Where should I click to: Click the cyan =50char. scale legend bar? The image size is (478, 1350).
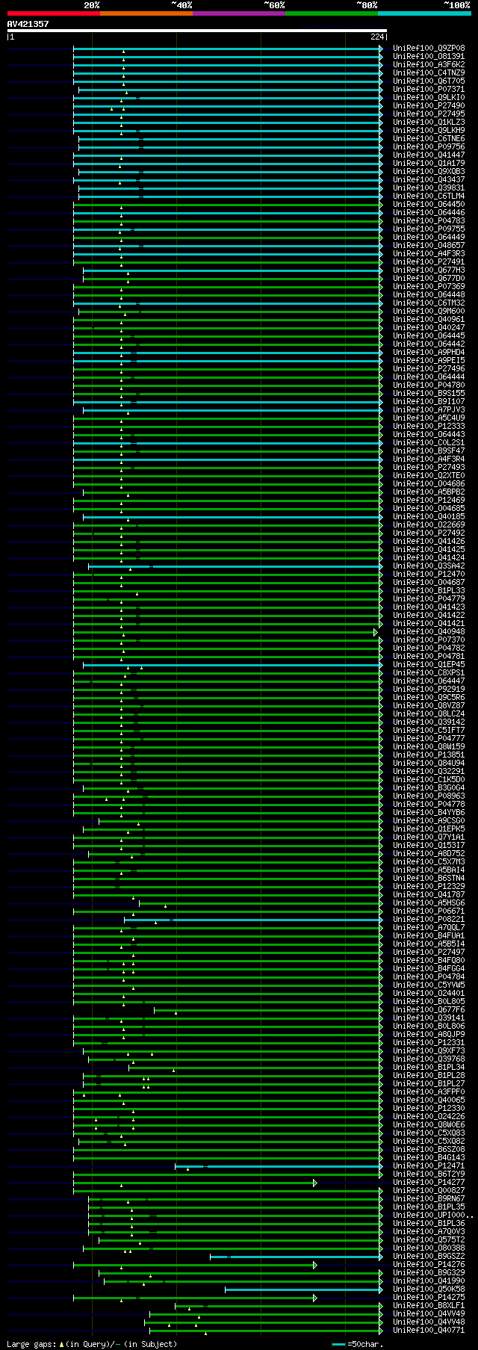(339, 1345)
